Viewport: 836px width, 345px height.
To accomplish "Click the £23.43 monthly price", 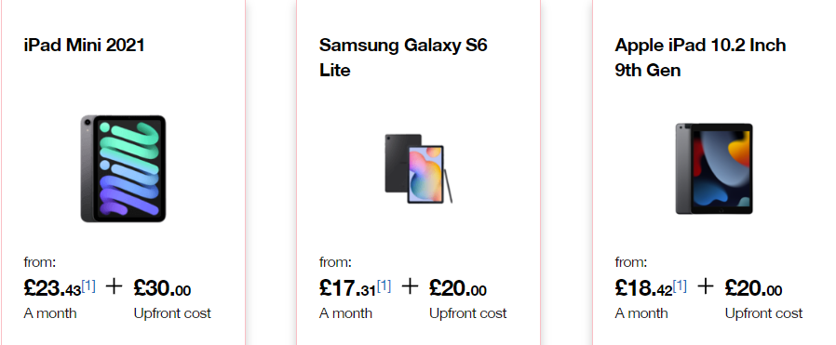I will click(52, 288).
